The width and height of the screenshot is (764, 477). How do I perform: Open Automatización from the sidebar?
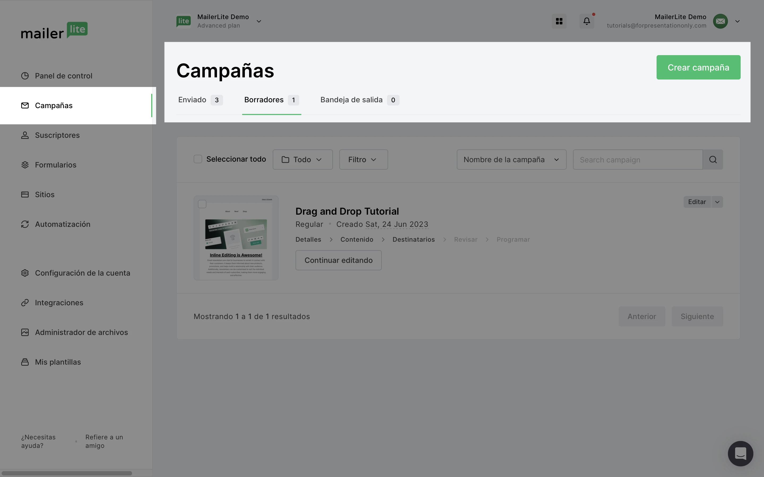pos(63,224)
